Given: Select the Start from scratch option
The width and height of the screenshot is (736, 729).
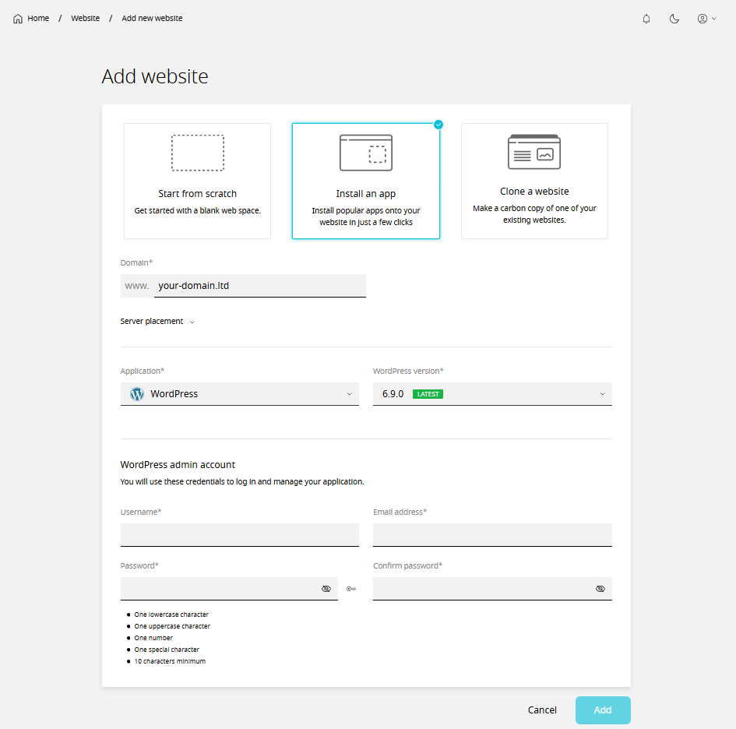Looking at the screenshot, I should [198, 181].
